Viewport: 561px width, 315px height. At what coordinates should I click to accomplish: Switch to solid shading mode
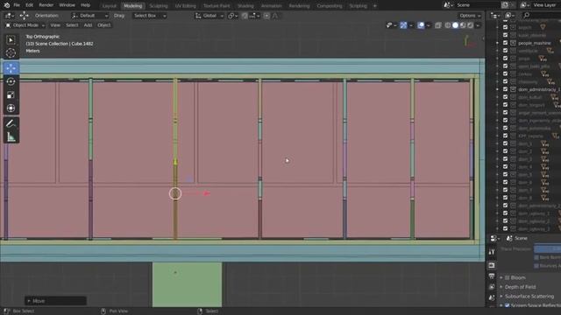point(455,25)
